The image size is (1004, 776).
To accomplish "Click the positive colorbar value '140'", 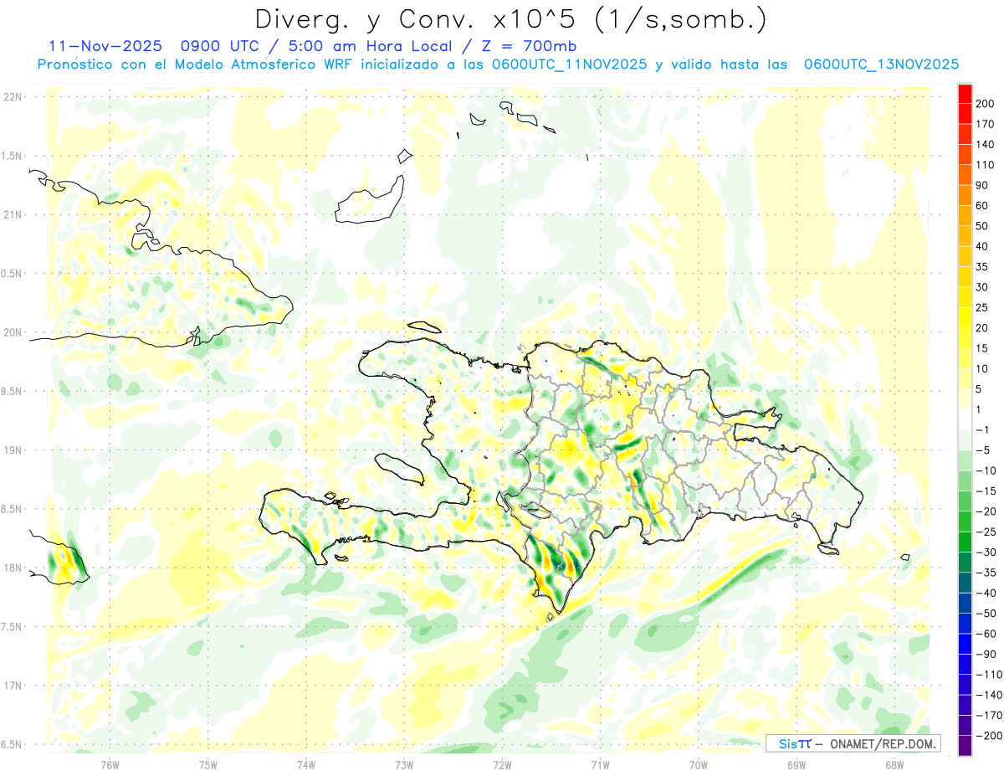I will pos(986,145).
